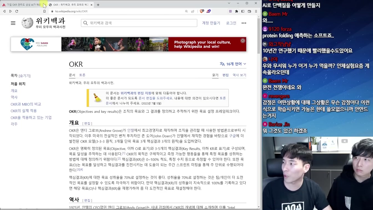Edit the 개요 section via 편집
Viewport: 373px width, 210px height.
(x=87, y=123)
